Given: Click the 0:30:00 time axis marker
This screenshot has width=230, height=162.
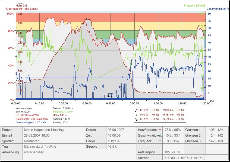Looking at the screenshot, I should (x=87, y=103).
